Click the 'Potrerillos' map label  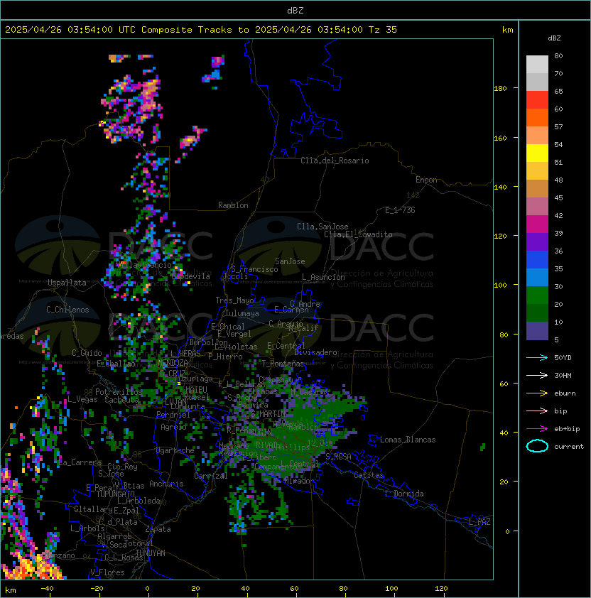[x=119, y=392]
